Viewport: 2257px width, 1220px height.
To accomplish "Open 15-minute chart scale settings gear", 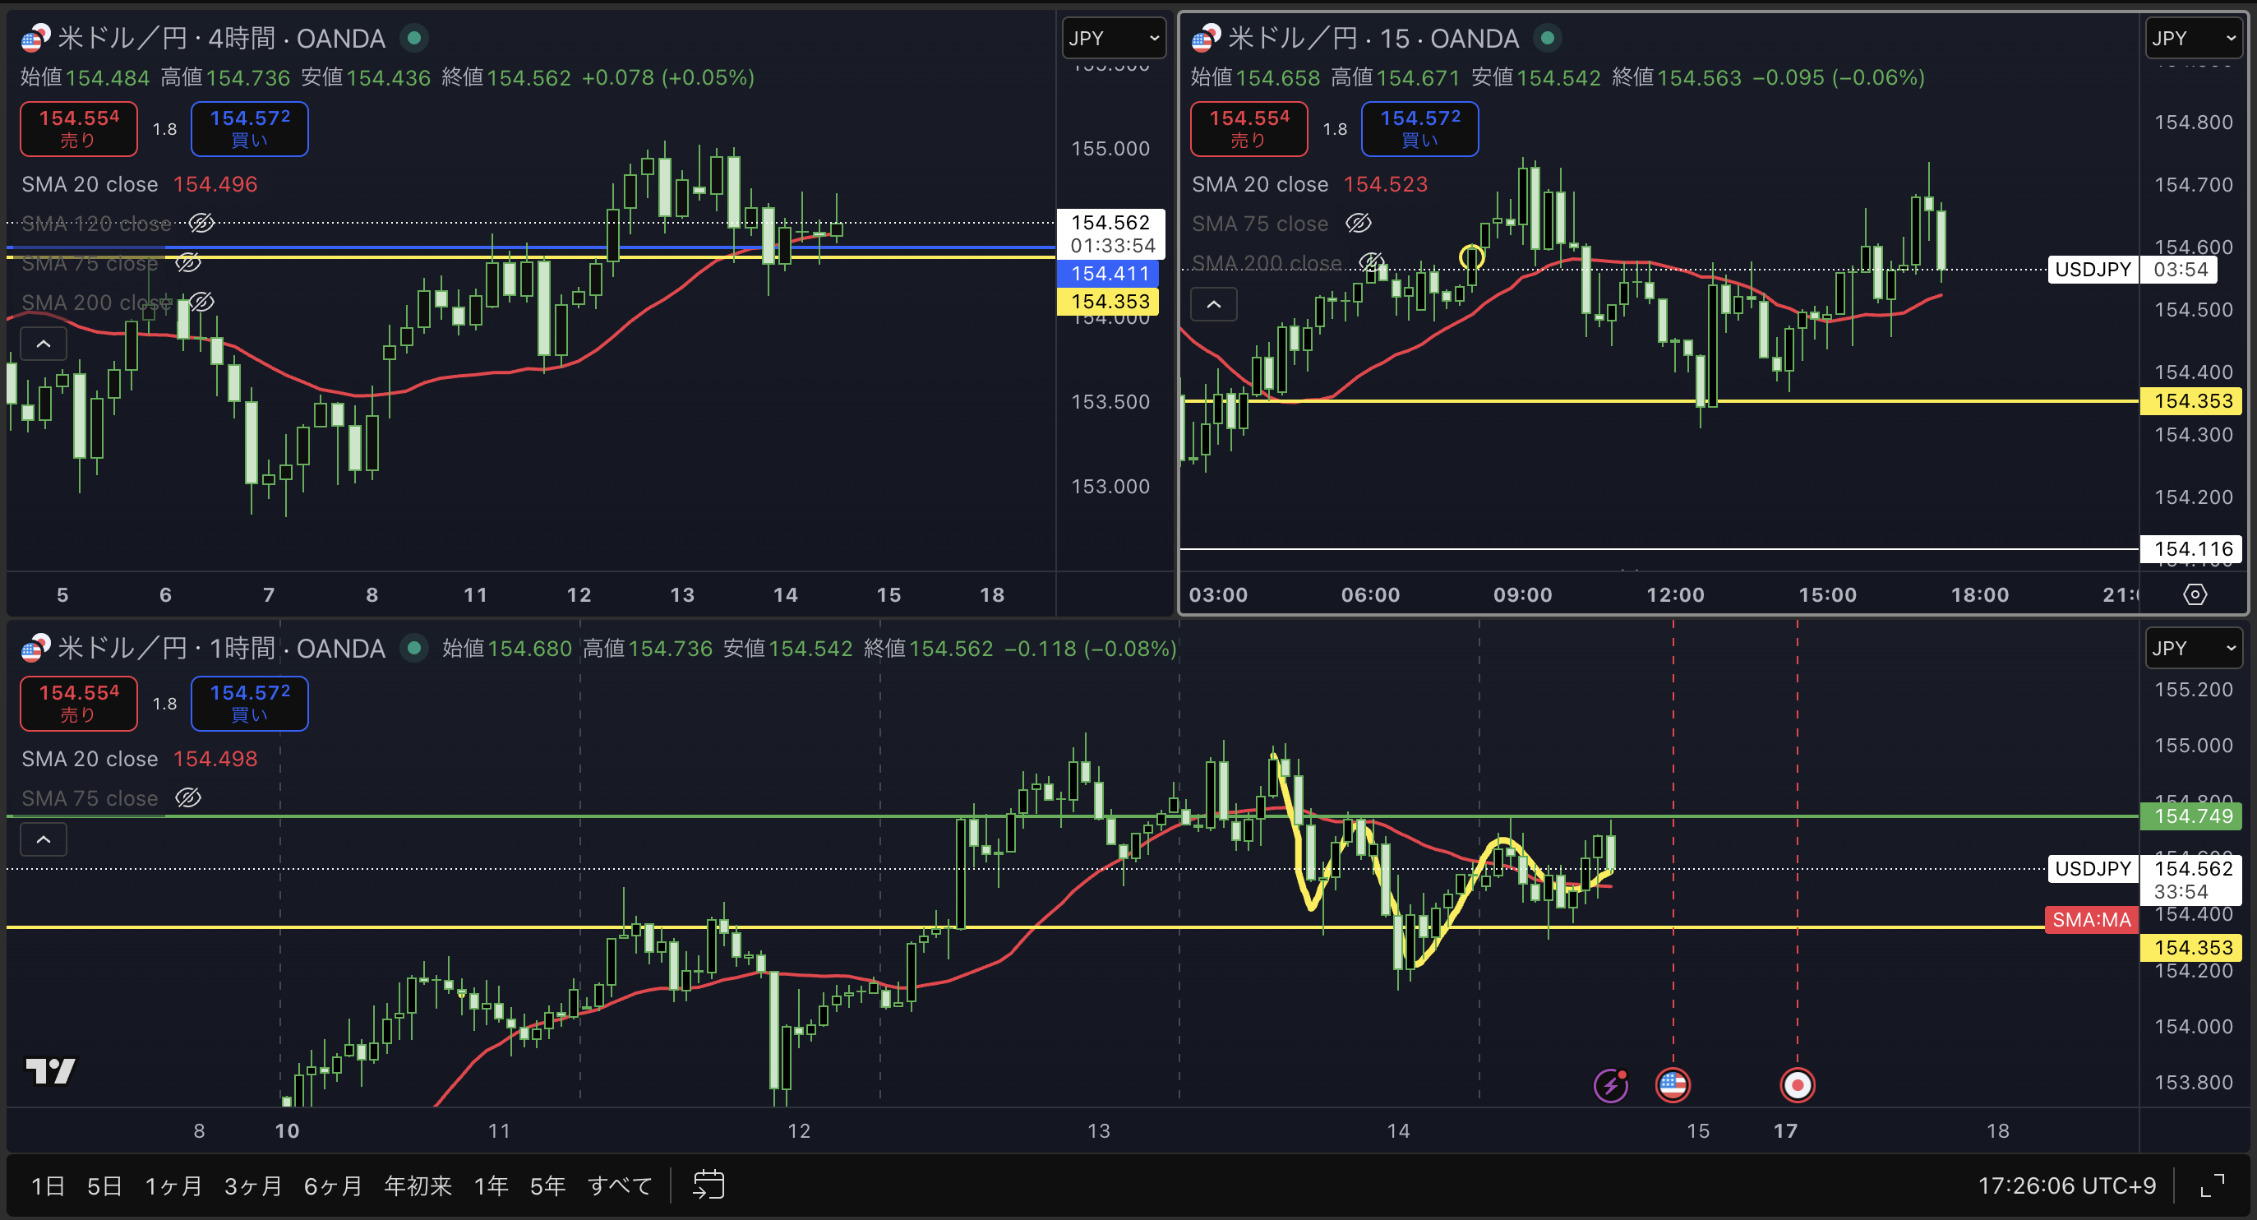I will point(2195,594).
